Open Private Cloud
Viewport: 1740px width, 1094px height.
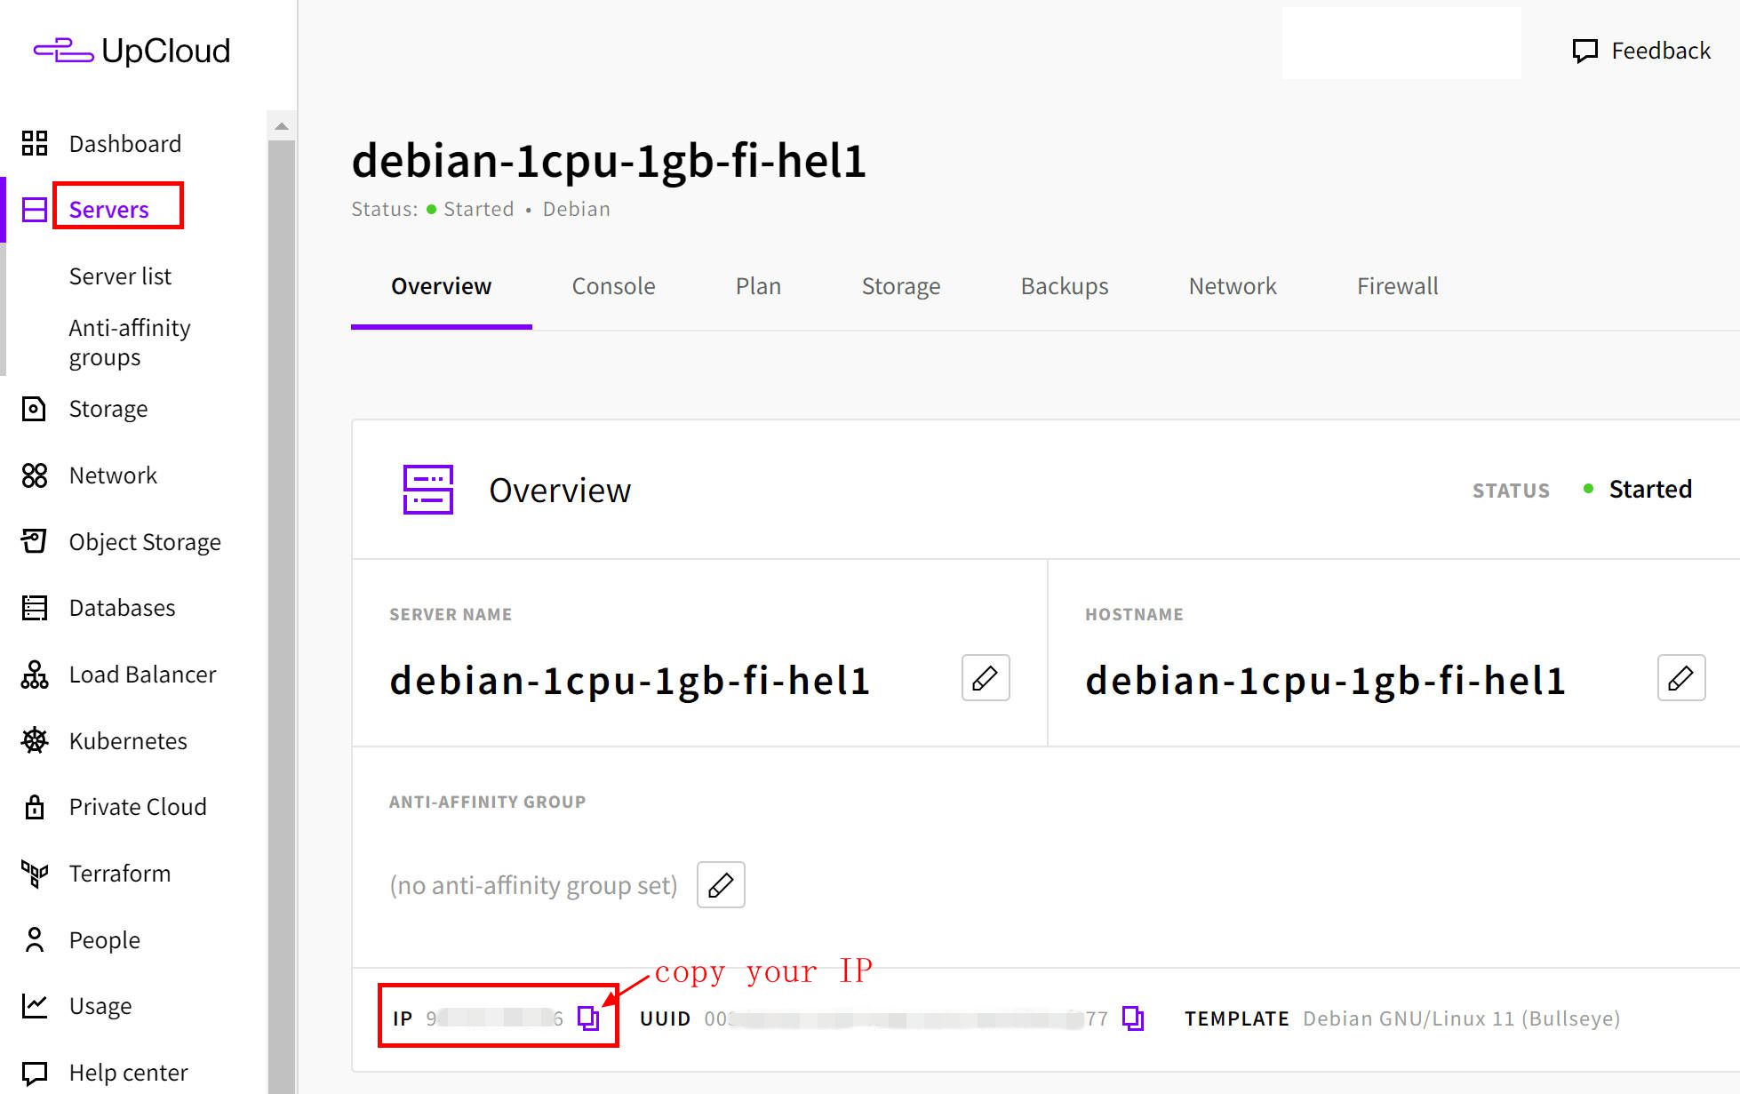click(x=138, y=807)
